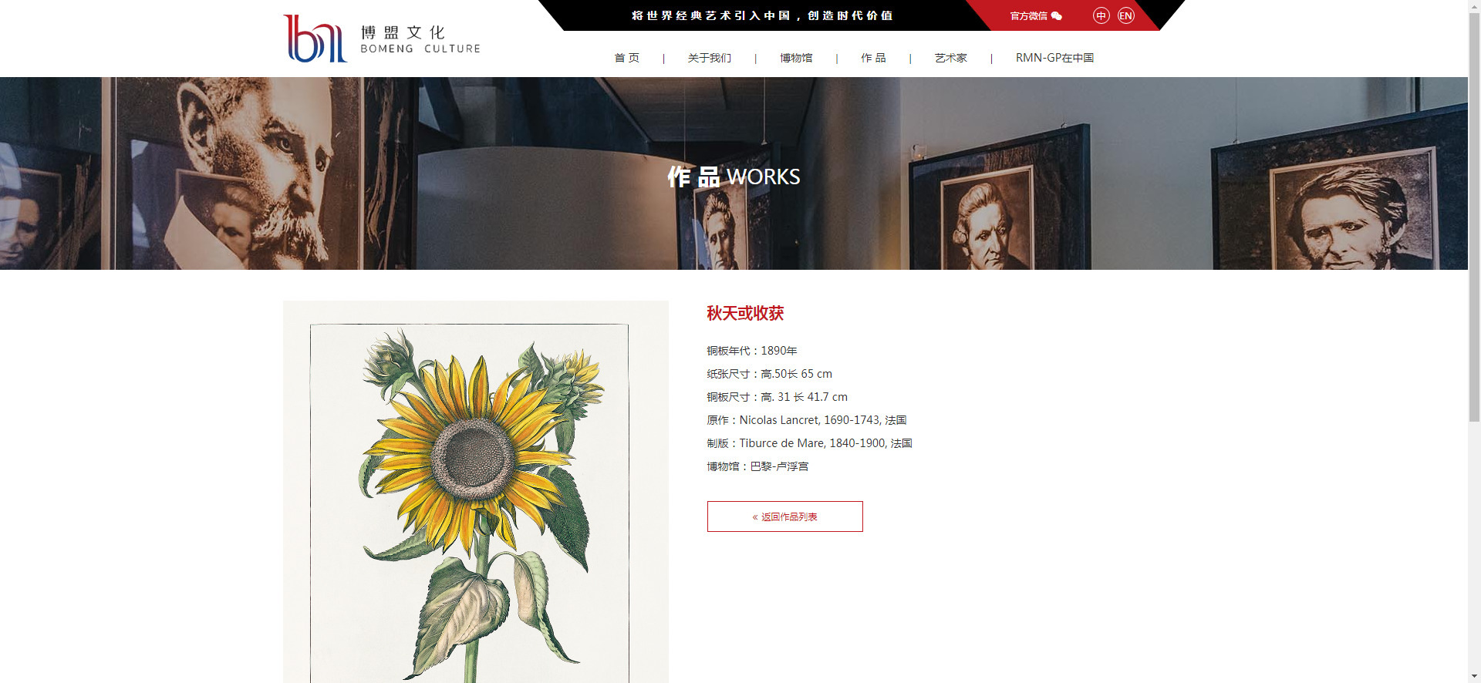The height and width of the screenshot is (683, 1481).
Task: Open the 博物馆 museums menu item
Action: click(x=796, y=58)
